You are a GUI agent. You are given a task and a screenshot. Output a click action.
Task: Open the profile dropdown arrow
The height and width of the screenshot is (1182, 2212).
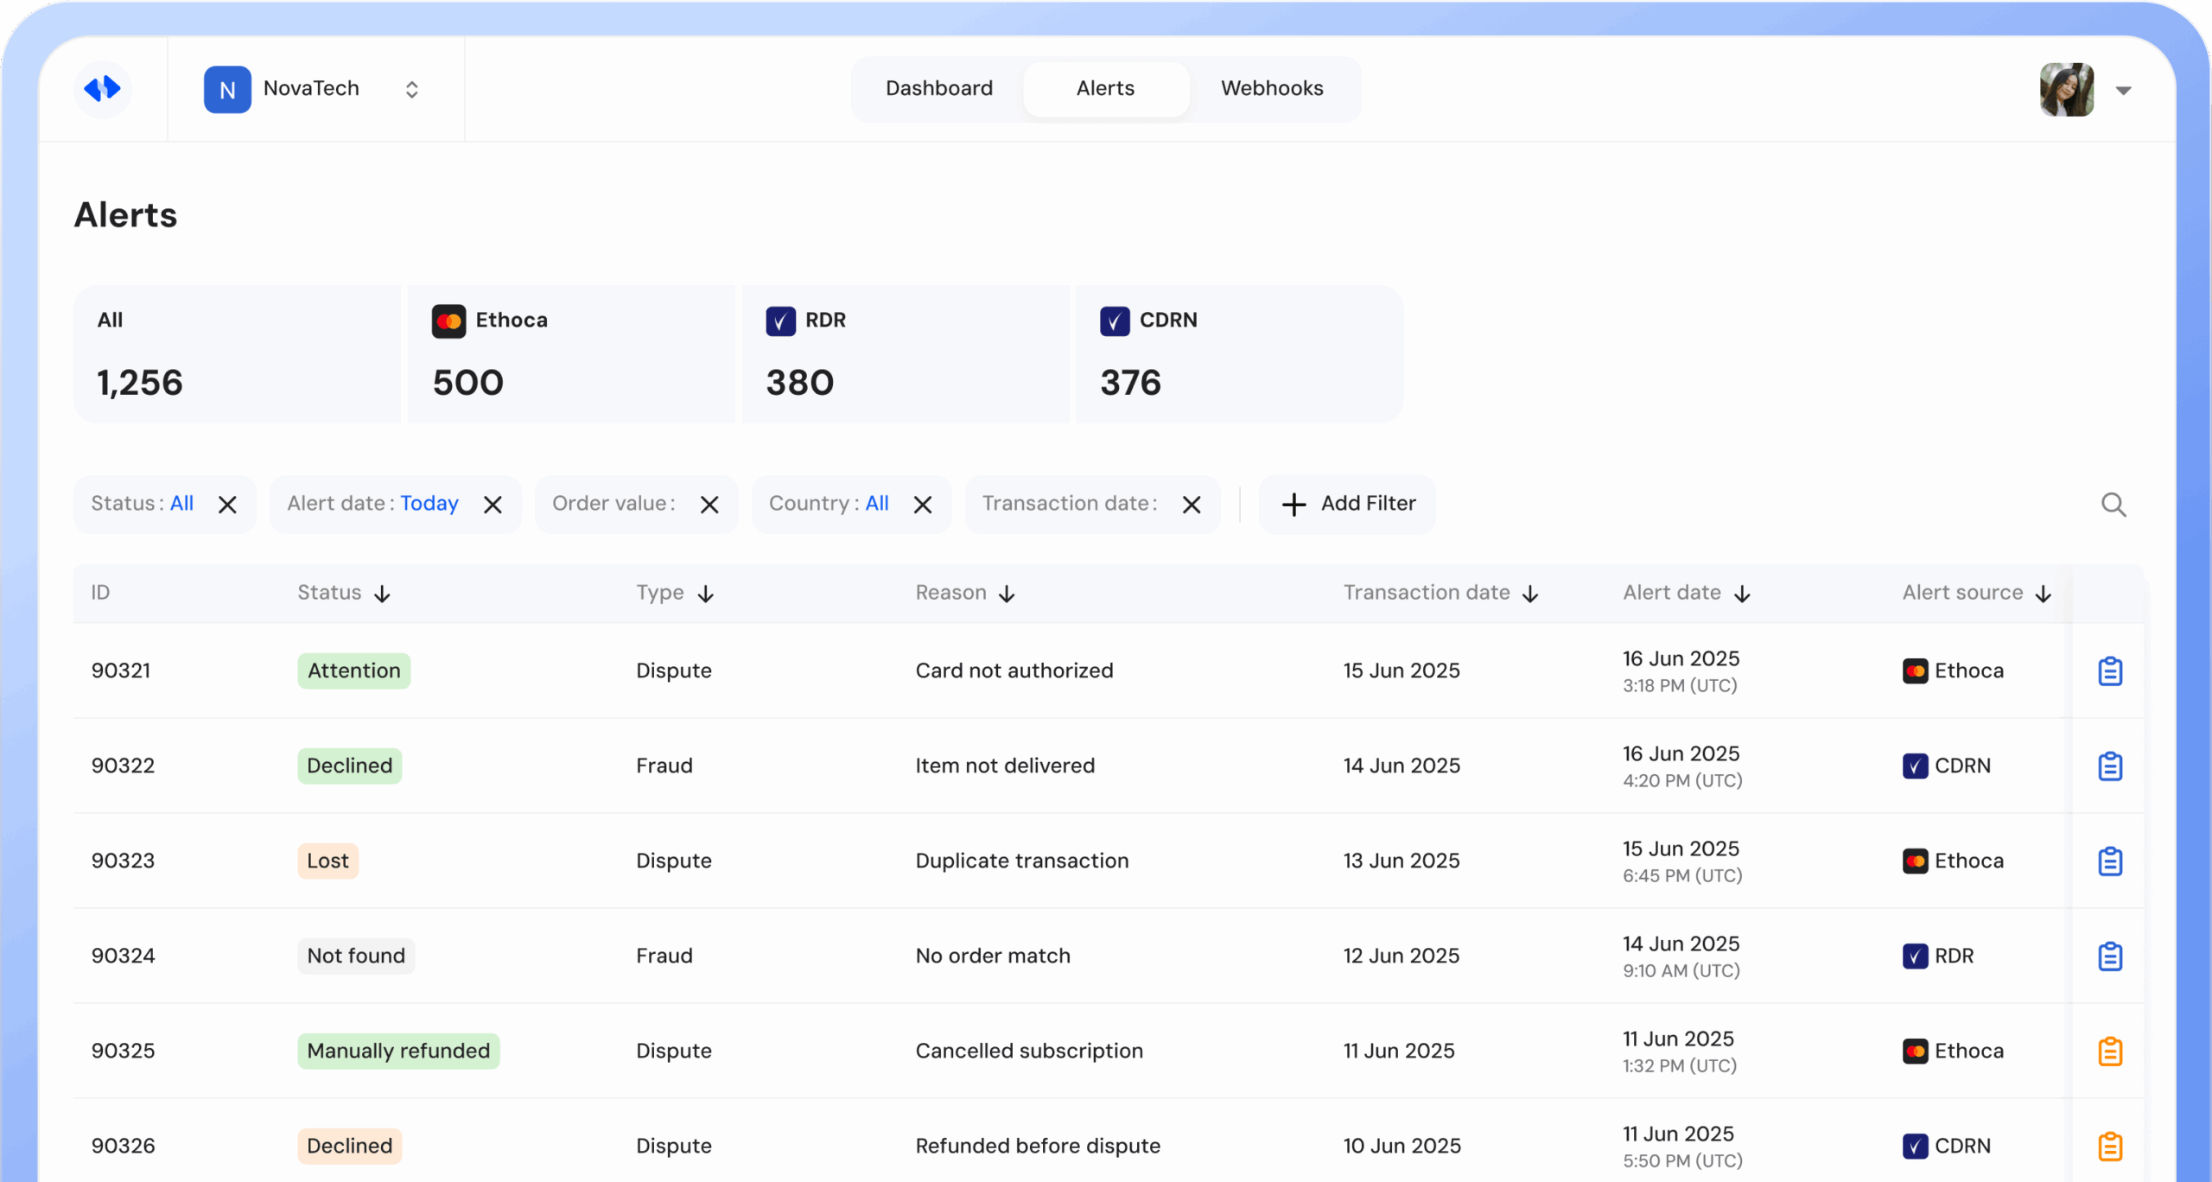pyautogui.click(x=2124, y=90)
